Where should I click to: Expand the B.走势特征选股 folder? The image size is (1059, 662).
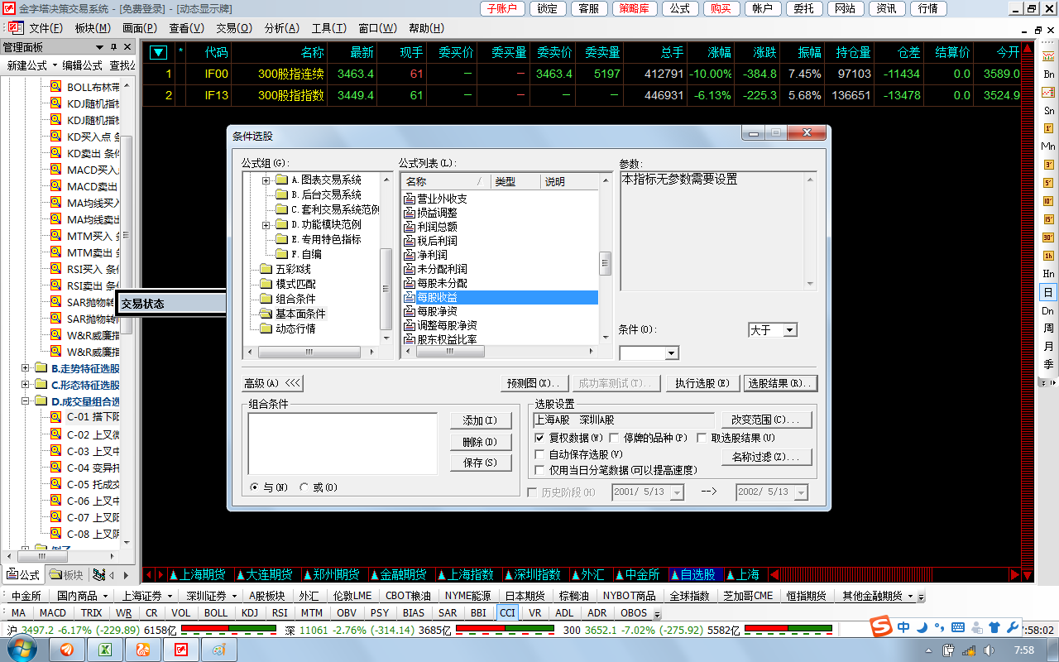point(26,368)
